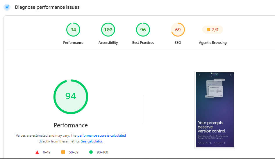Viewport: 275px width, 159px height.
Task: Click the 'Performance' label under the top gauge
Action: tap(73, 43)
